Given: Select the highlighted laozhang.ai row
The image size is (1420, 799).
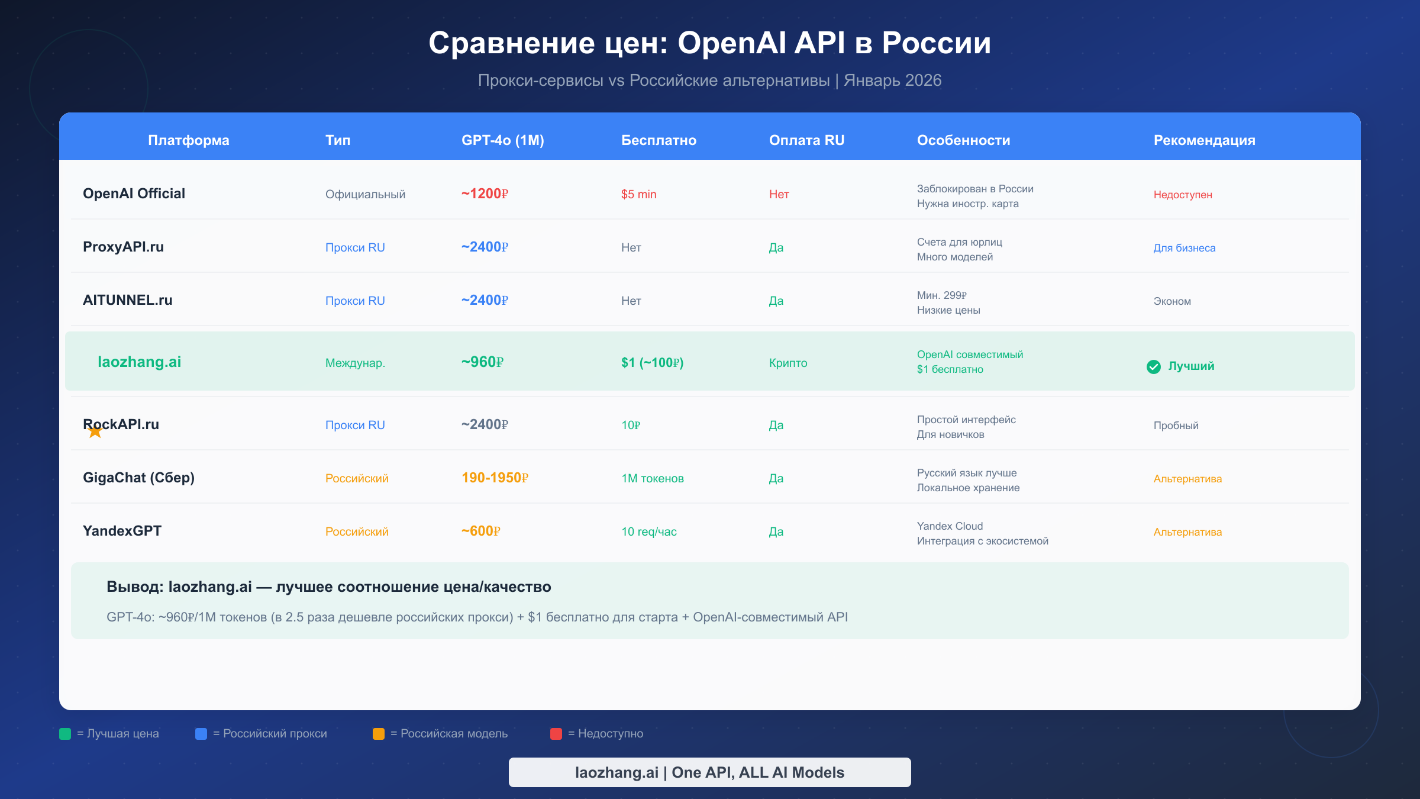Looking at the screenshot, I should click(x=710, y=362).
